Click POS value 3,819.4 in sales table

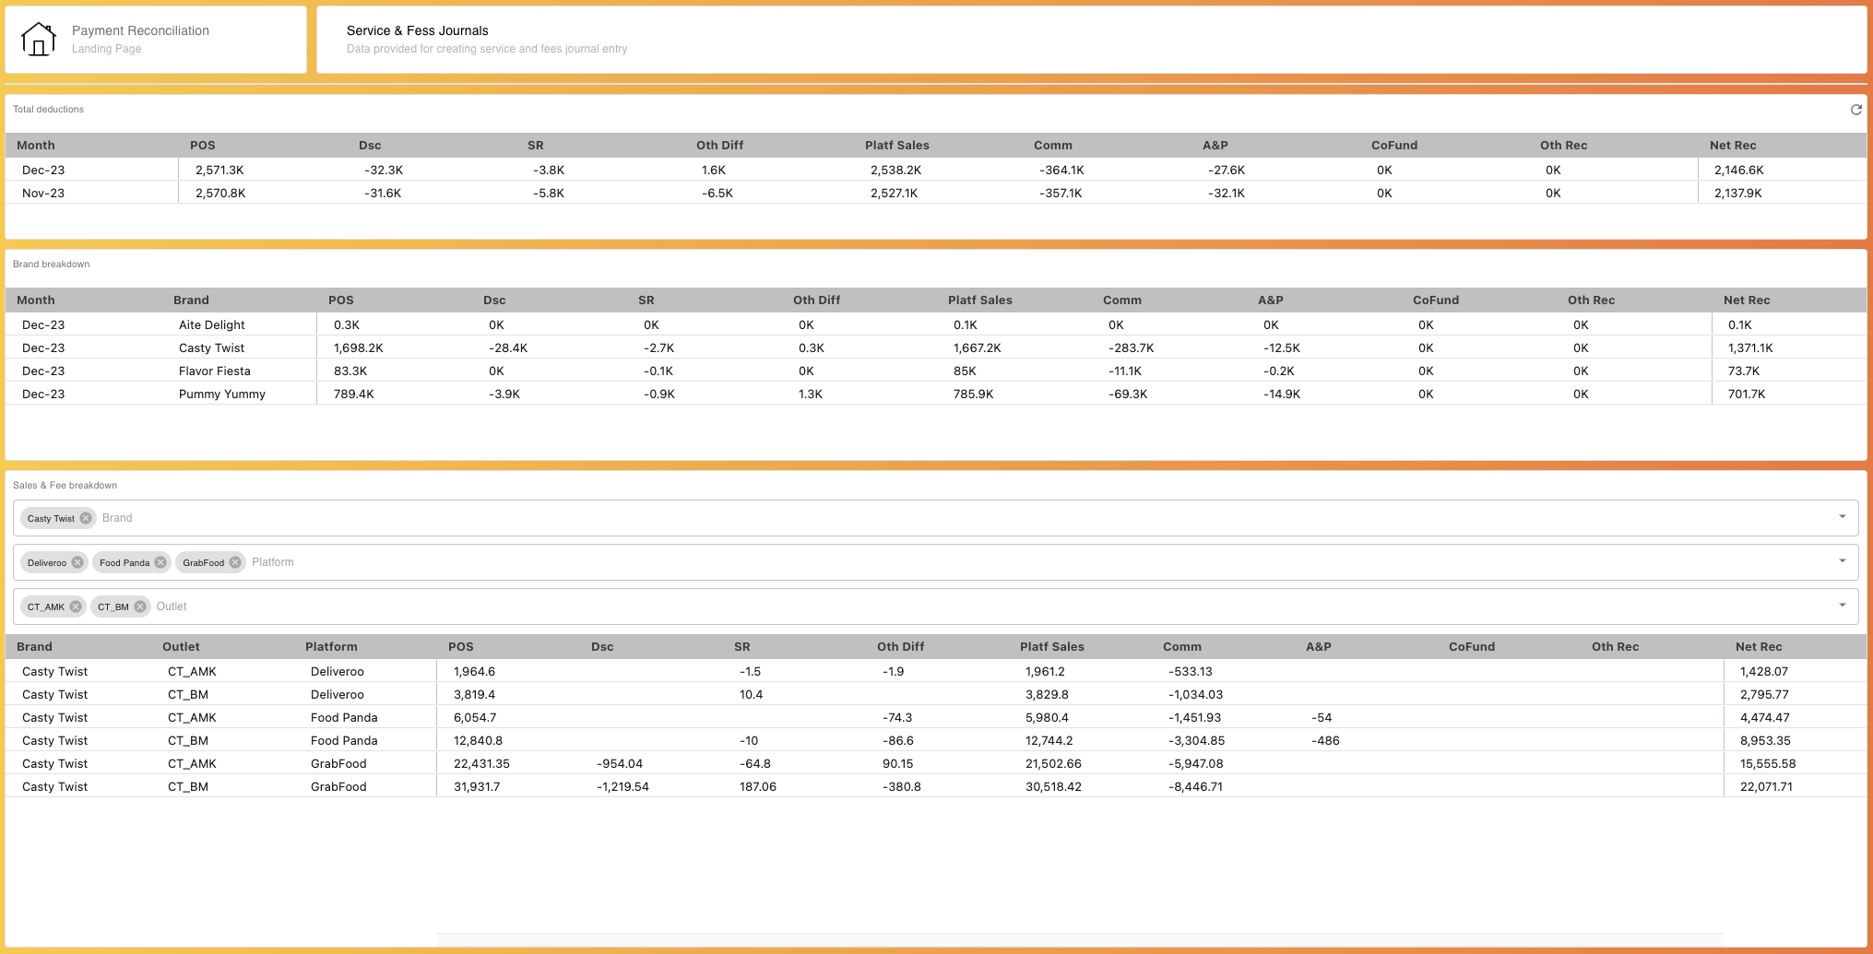(x=474, y=694)
